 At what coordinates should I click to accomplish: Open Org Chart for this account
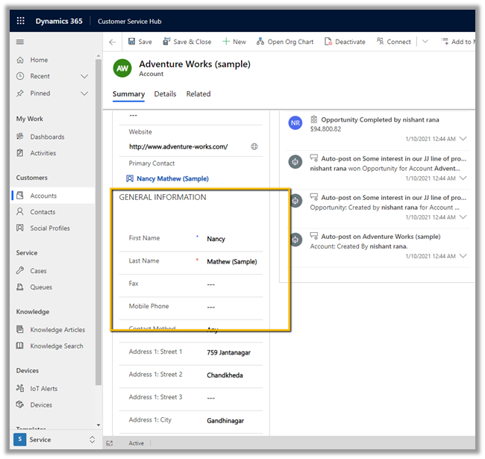285,43
